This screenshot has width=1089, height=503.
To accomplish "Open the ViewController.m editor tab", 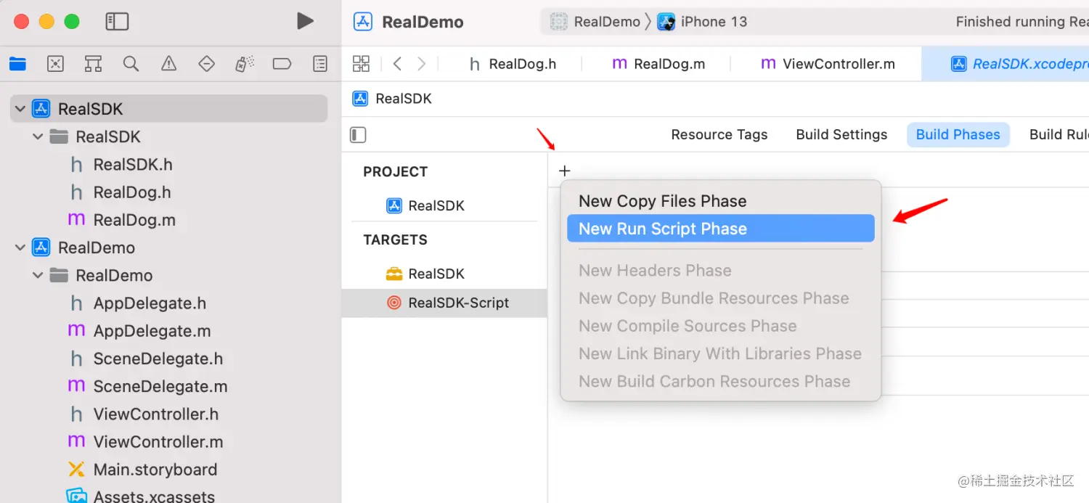I will (828, 64).
